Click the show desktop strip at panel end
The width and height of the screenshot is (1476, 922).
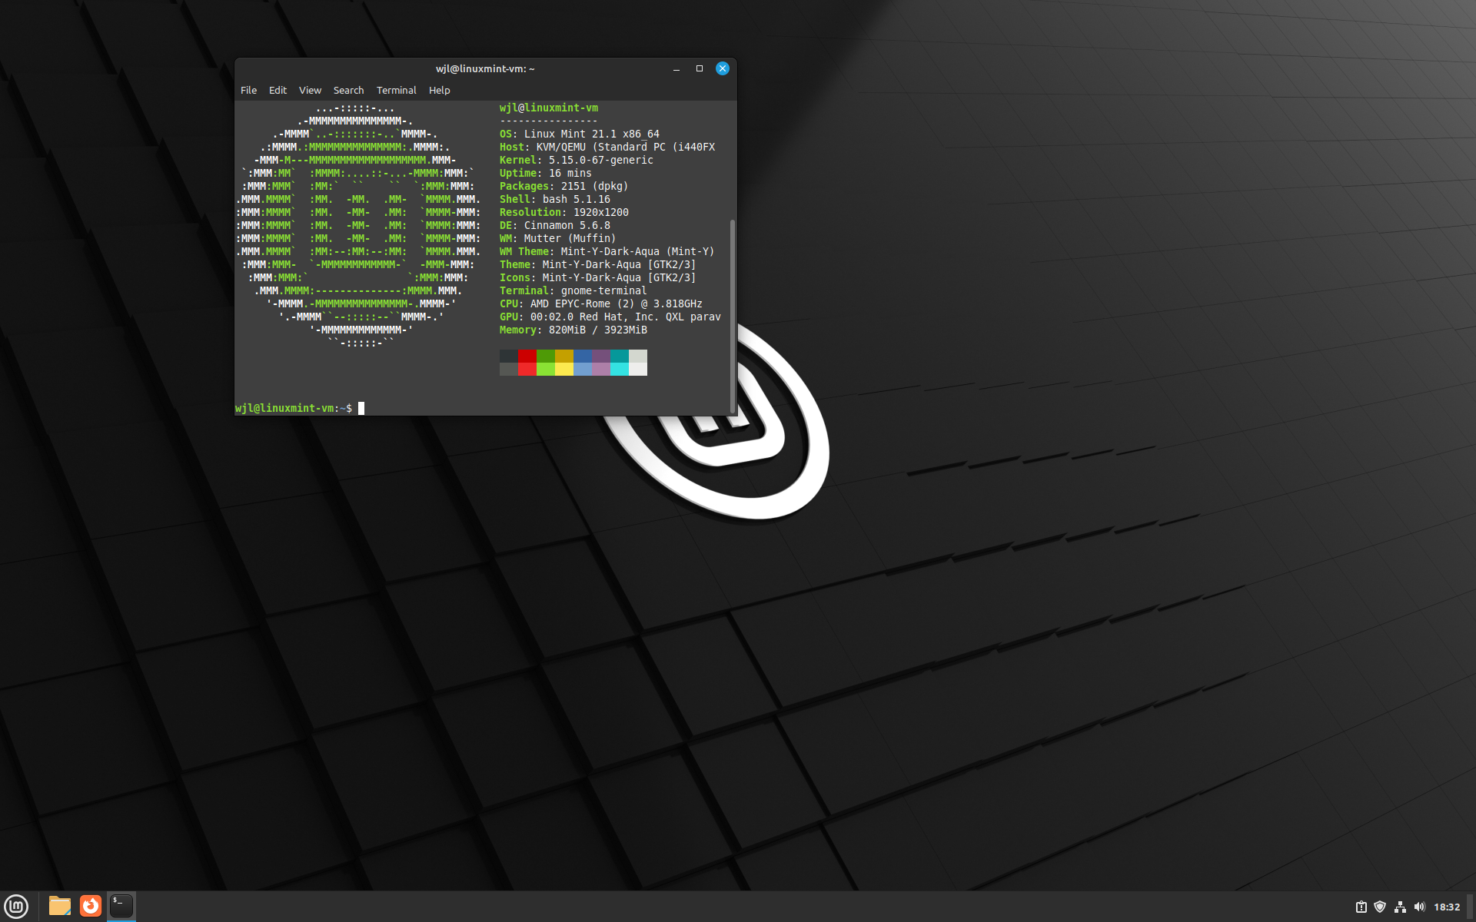[x=1471, y=907]
